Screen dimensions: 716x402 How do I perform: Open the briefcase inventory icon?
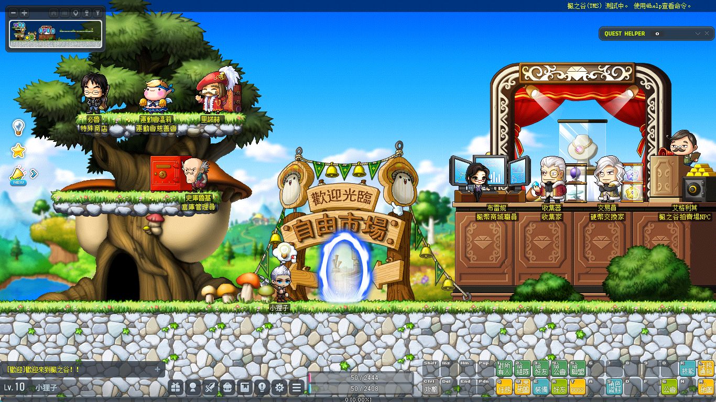(228, 387)
